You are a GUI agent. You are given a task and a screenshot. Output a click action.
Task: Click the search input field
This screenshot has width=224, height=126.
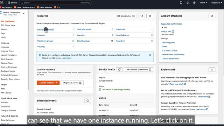pyautogui.click(x=55, y=2)
